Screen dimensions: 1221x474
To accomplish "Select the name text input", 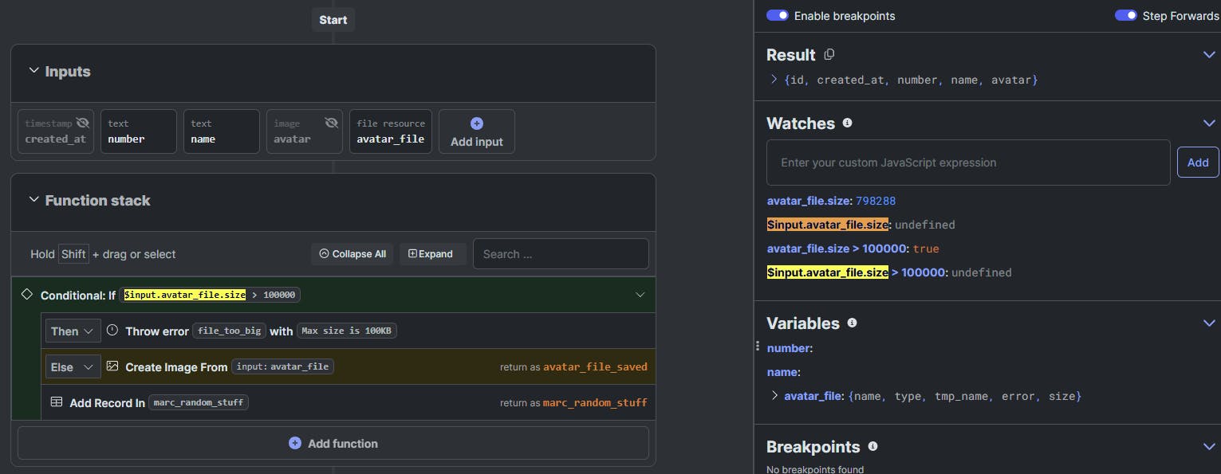I will click(222, 131).
